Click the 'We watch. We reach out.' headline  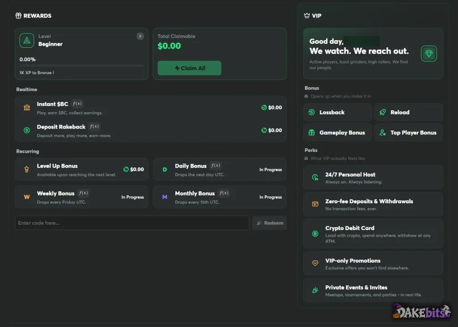(x=359, y=51)
